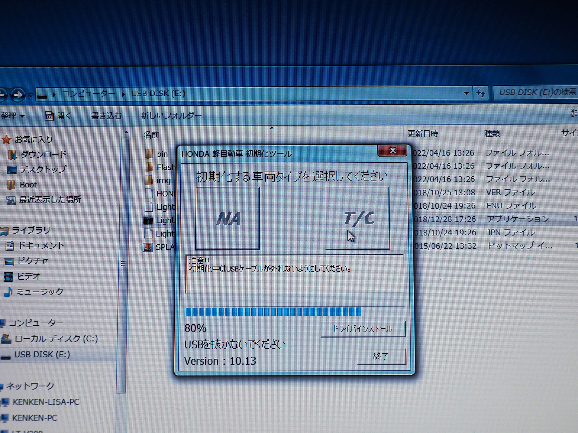Open the address bar history dropdown
The image size is (578, 433).
pos(466,93)
